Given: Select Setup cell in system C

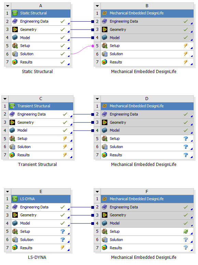Looking at the screenshot, I should [41, 138].
